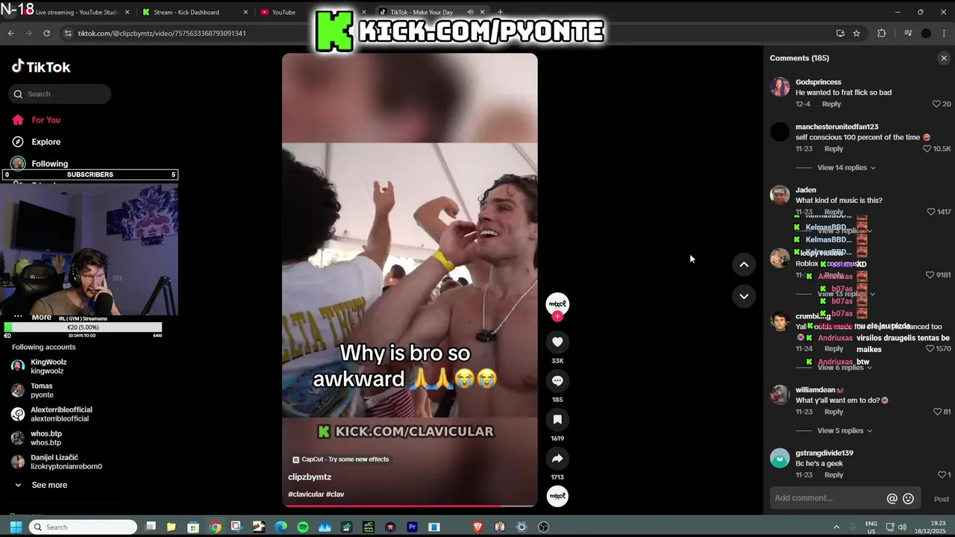
Task: Open Spotify from taskbar
Action: (x=303, y=527)
